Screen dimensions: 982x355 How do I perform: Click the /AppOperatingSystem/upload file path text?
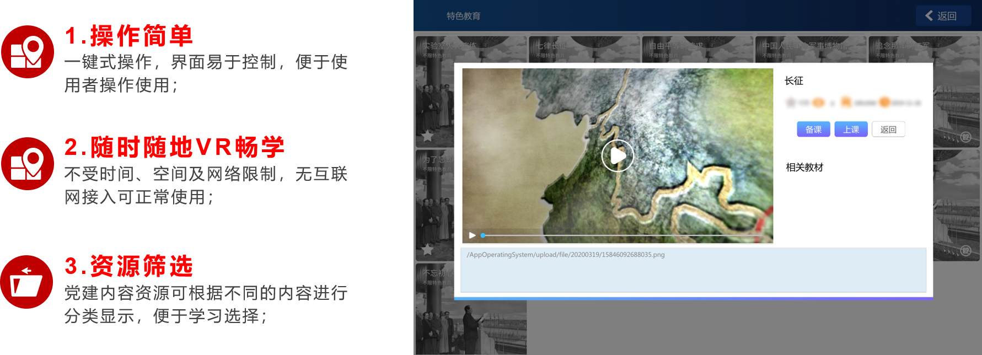tap(566, 255)
